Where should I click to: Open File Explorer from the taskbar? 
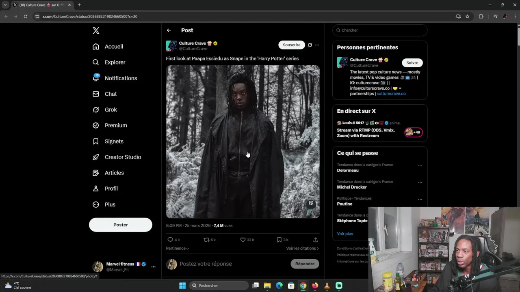267,286
